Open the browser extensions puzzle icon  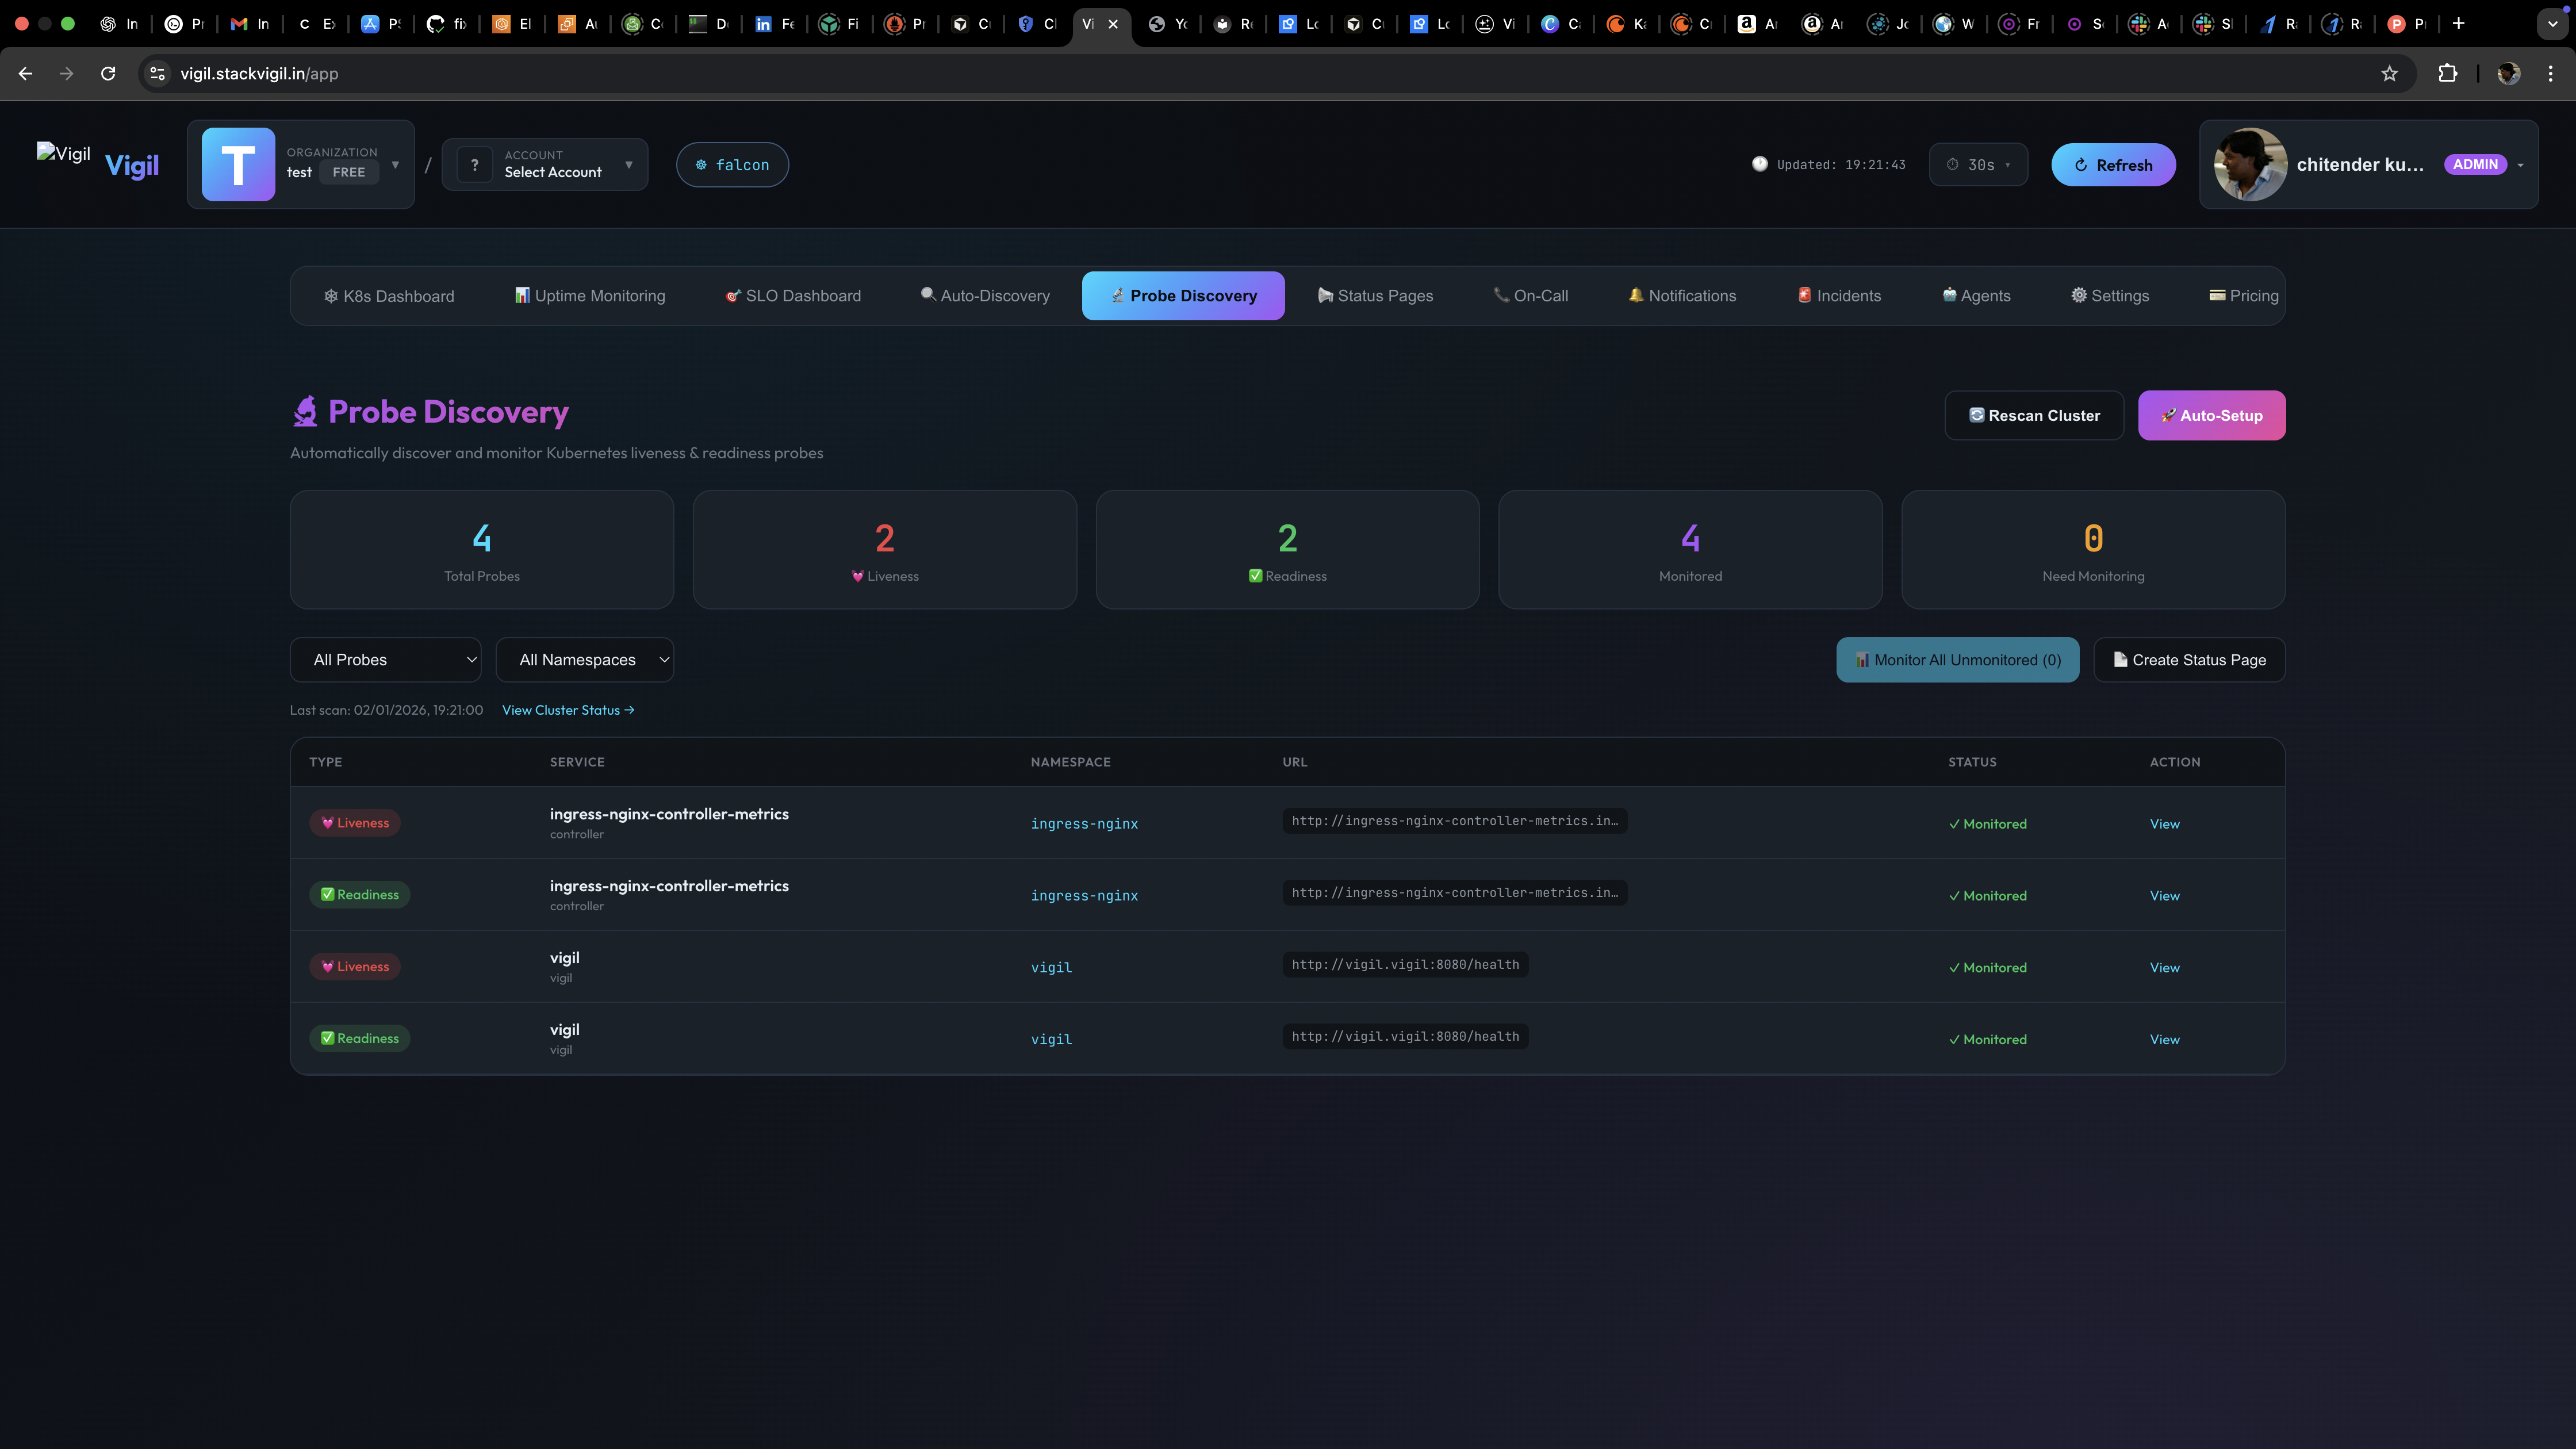coord(2447,73)
